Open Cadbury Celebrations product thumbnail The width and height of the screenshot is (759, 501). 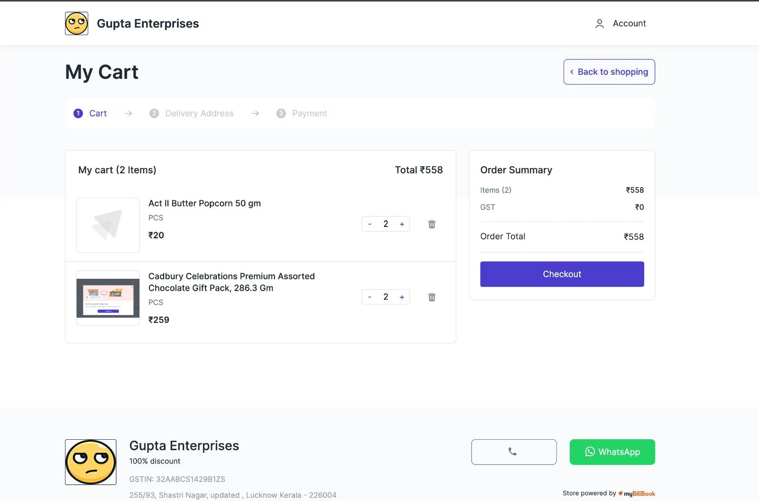pos(108,298)
